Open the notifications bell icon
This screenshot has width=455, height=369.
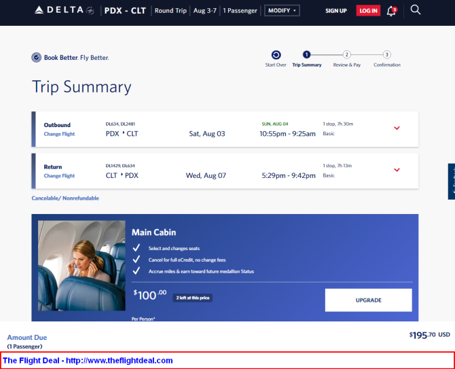coord(391,11)
